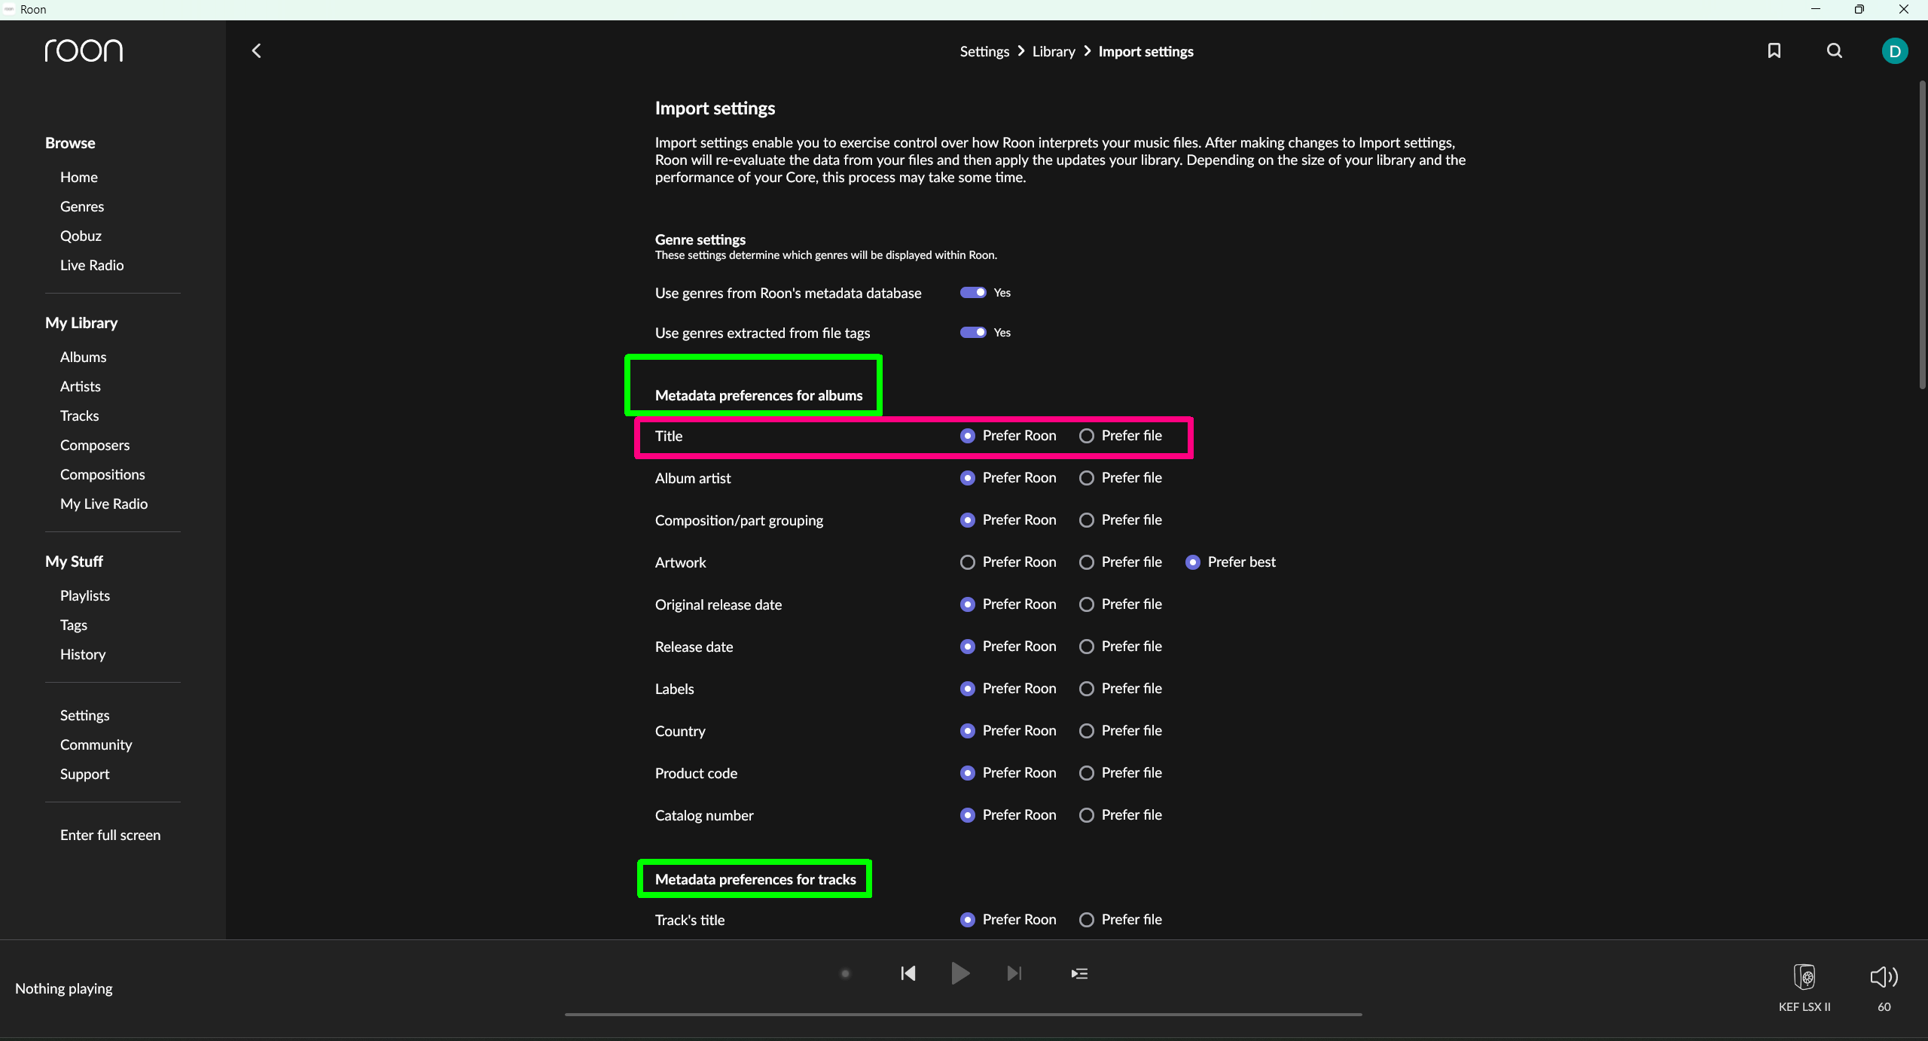The height and width of the screenshot is (1041, 1928).
Task: Open Albums in My Library
Action: pos(83,357)
